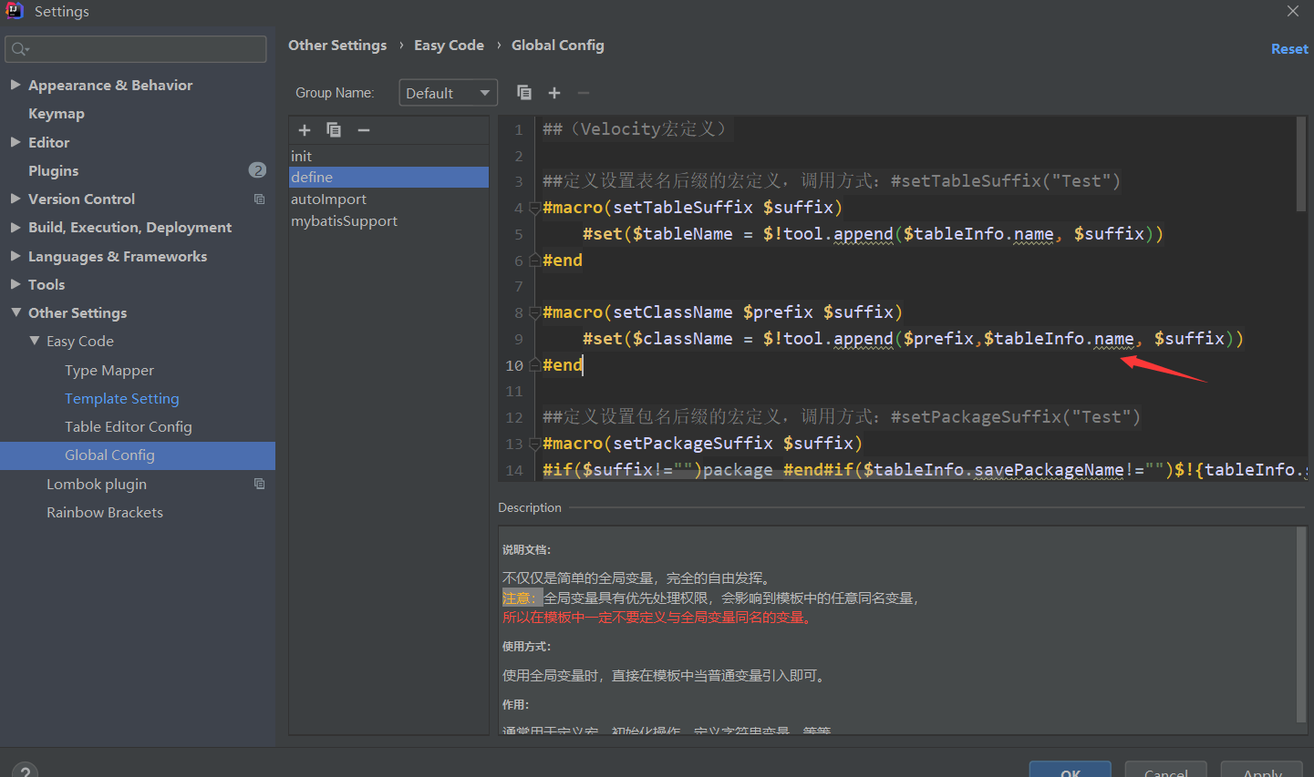Click the Plugins update badge

pos(257,170)
